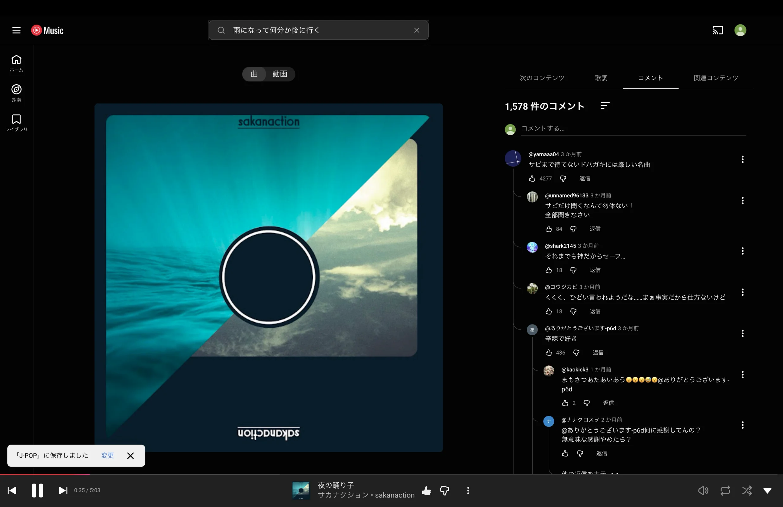Screen dimensions: 783x507
Task: Click the player bar album thumbnail
Action: 301,491
